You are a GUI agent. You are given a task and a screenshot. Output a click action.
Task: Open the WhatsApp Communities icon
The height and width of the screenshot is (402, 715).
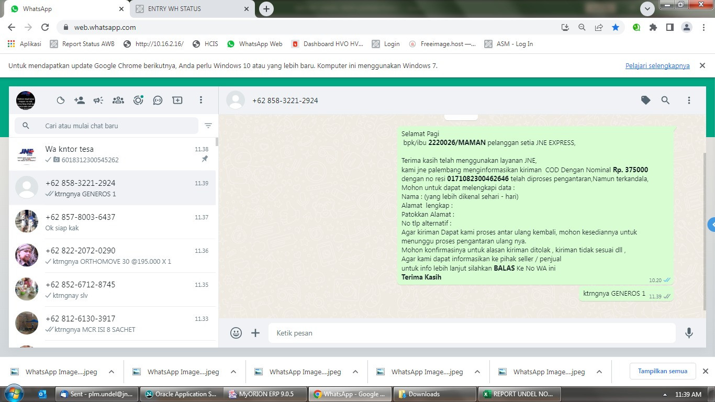pos(118,100)
